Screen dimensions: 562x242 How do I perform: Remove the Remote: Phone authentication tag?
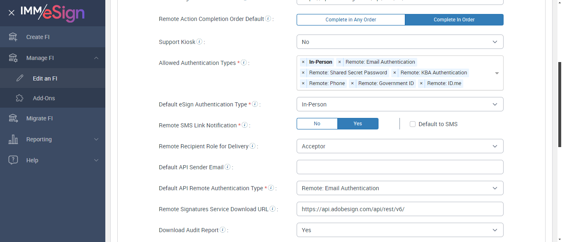(x=303, y=83)
